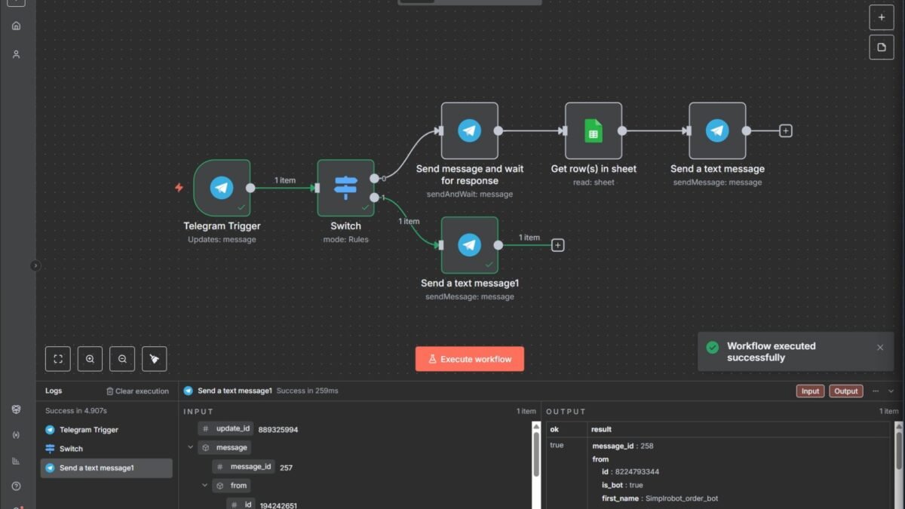This screenshot has height=509, width=905.
Task: Toggle the Output panel button
Action: (845, 391)
